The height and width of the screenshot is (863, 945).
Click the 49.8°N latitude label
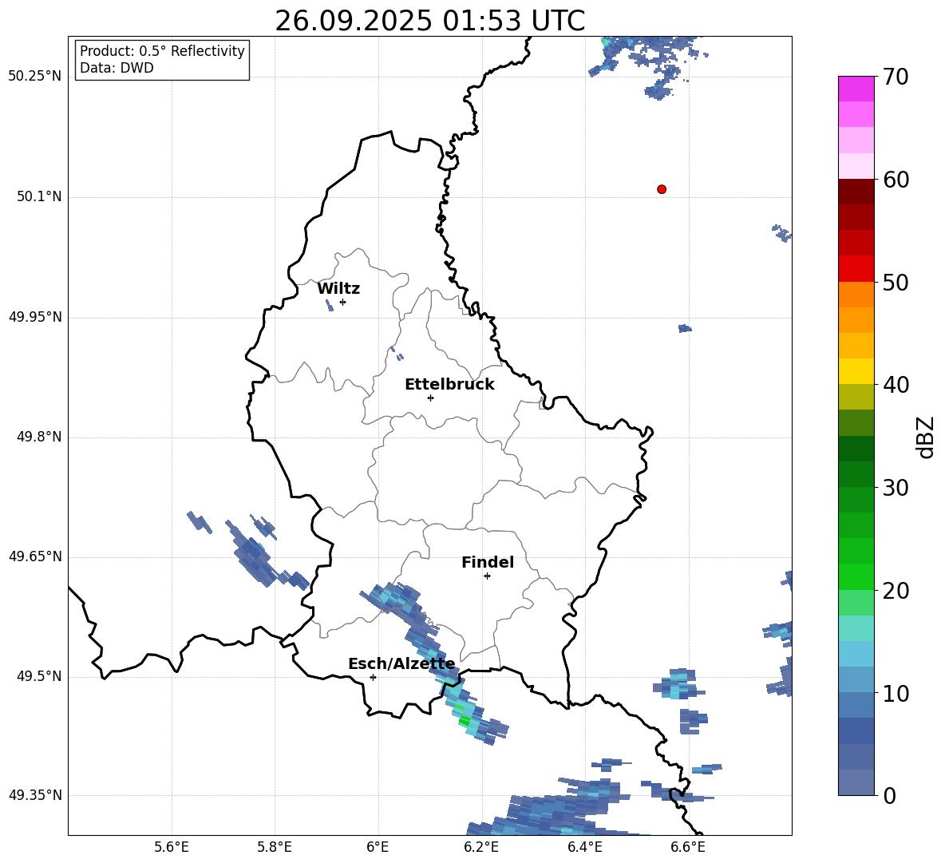39,437
